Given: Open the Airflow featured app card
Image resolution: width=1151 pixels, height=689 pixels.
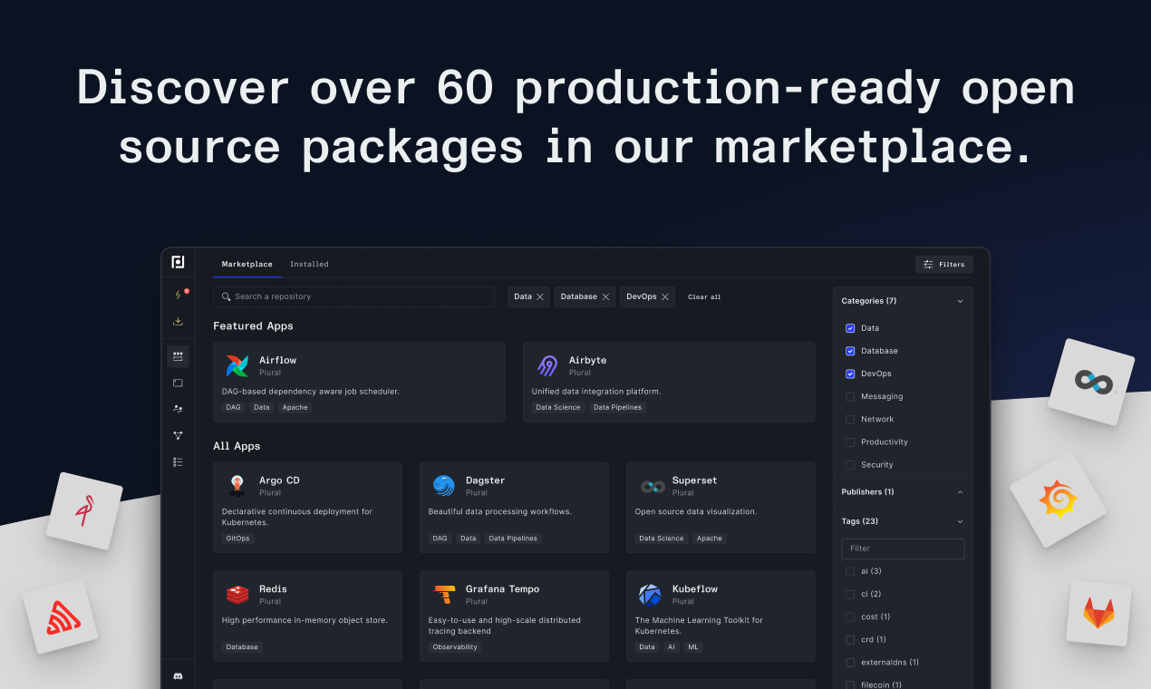Looking at the screenshot, I should [x=359, y=382].
